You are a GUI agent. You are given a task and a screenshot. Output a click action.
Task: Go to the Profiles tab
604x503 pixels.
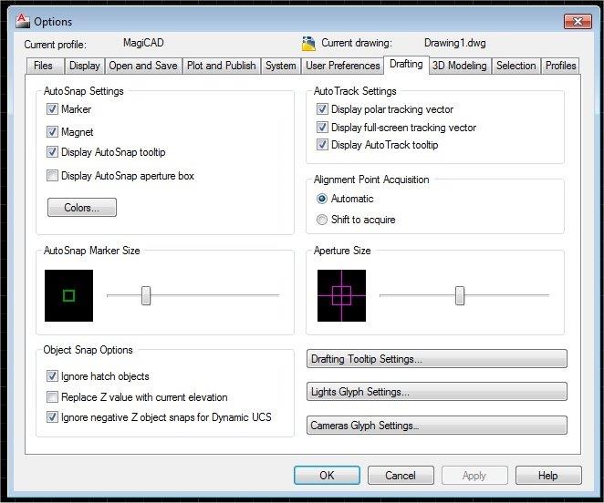(x=560, y=66)
